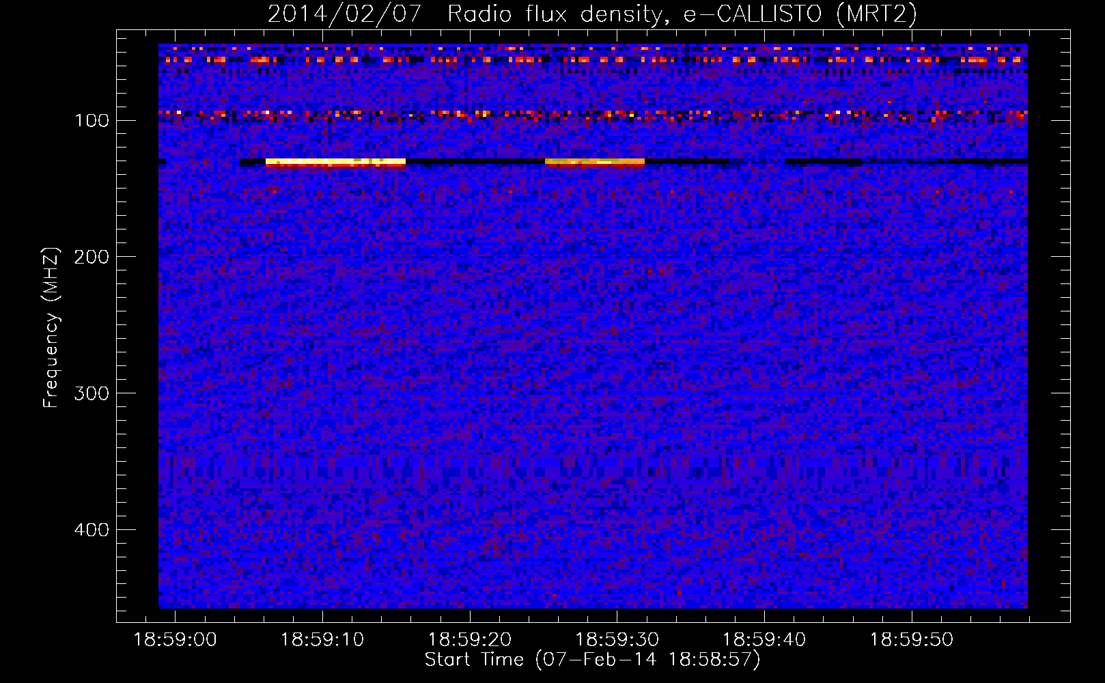Image resolution: width=1105 pixels, height=683 pixels.
Task: Click the "400" frequency tick label
Action: (92, 530)
